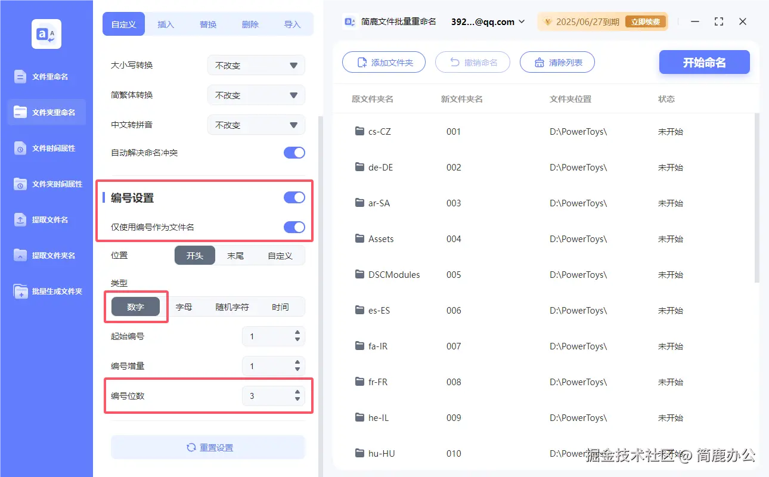This screenshot has height=477, width=769.
Task: Switch to the 替换 tab
Action: pos(208,24)
